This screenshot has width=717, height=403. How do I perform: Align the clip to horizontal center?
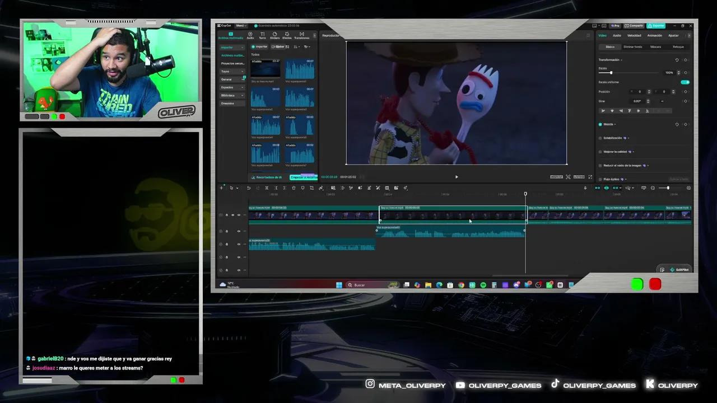point(612,111)
